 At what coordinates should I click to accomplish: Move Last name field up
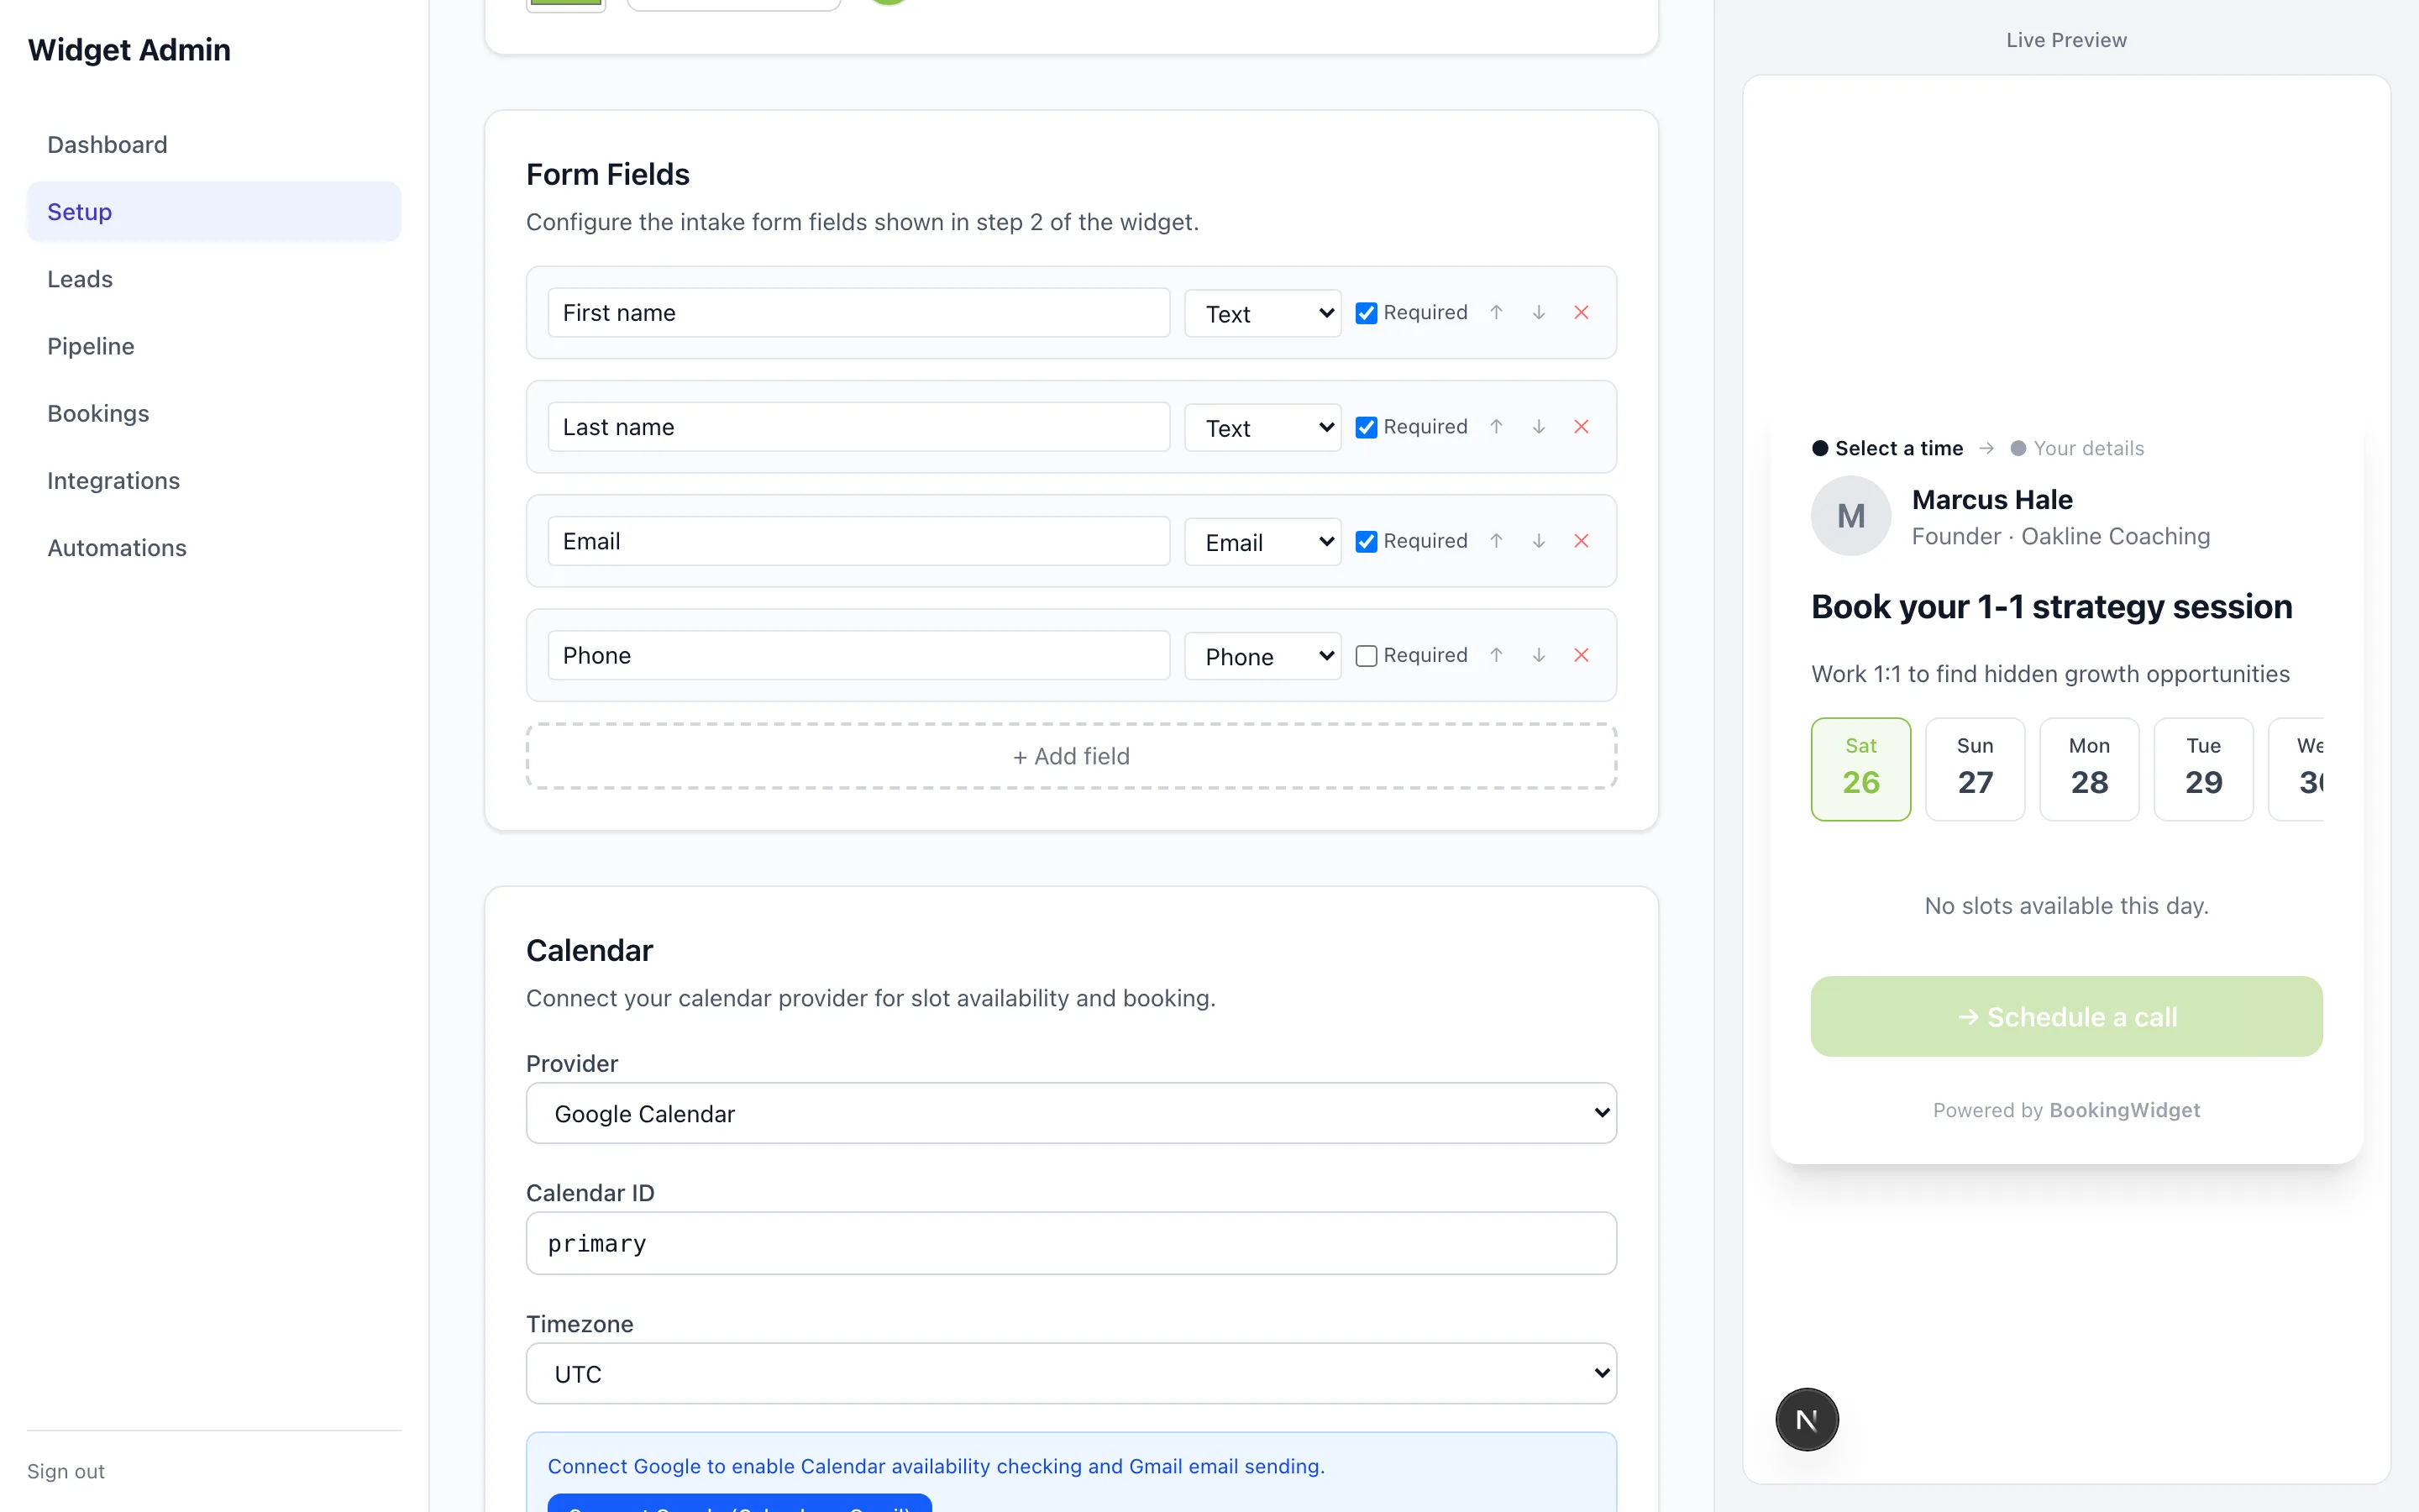click(x=1497, y=427)
